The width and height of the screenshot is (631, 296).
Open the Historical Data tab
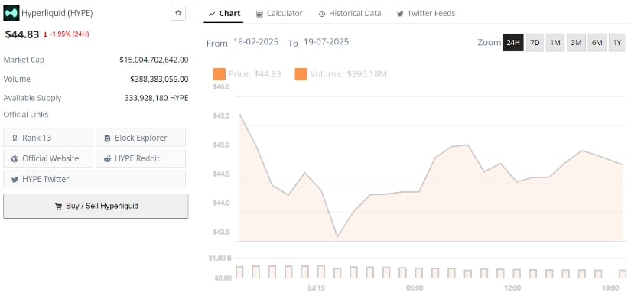pyautogui.click(x=350, y=13)
